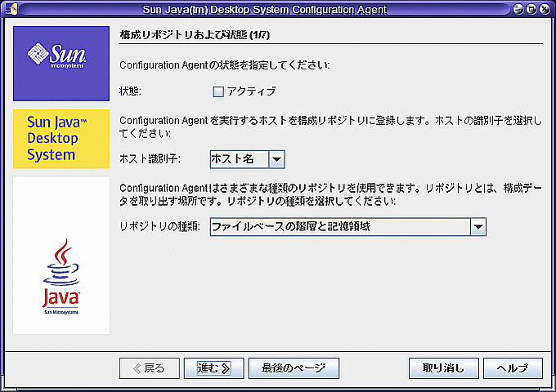The height and width of the screenshot is (392, 556).
Task: Click the Sun Java Desktop System banner
Action: 61,139
